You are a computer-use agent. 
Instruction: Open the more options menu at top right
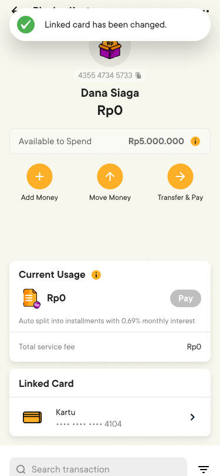[x=206, y=11]
